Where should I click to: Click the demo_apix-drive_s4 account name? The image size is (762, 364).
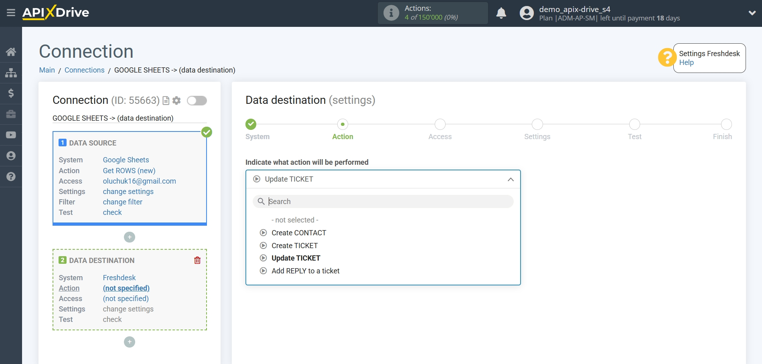574,9
